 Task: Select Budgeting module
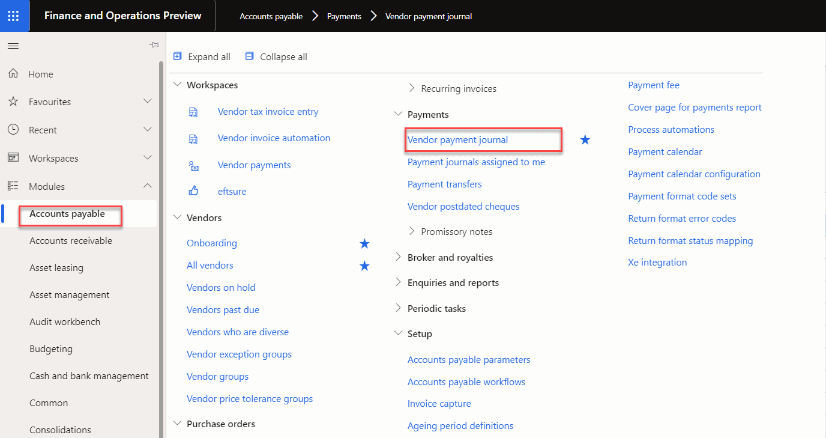coord(51,349)
